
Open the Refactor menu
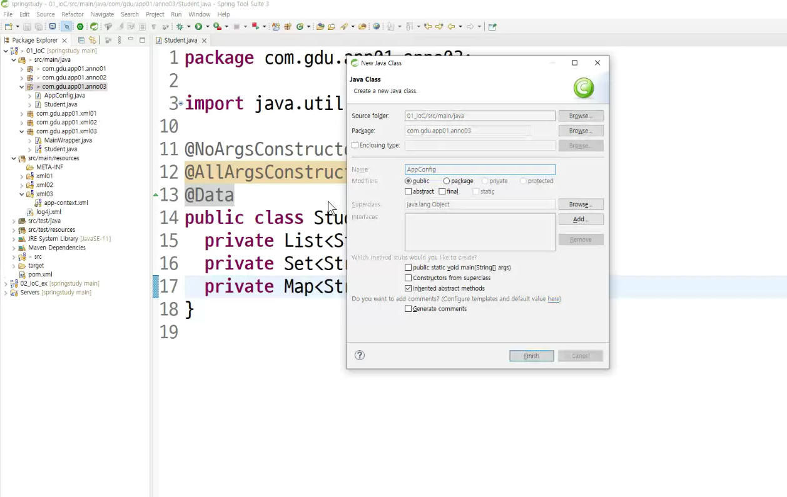(x=73, y=14)
